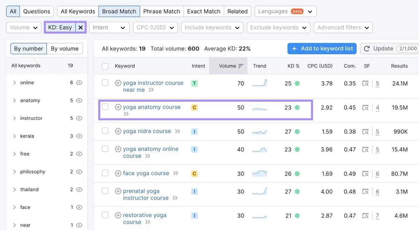The width and height of the screenshot is (419, 230).
Task: Open the Volume filter dropdown
Action: (24, 28)
